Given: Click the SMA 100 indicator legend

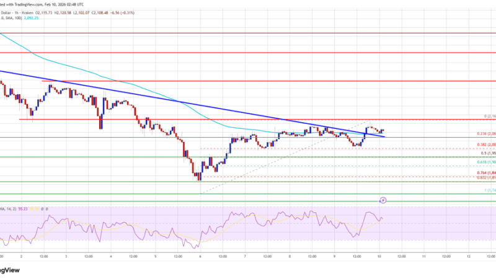Looking at the screenshot, I should 11,18.
